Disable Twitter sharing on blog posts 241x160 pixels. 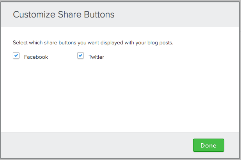point(81,56)
